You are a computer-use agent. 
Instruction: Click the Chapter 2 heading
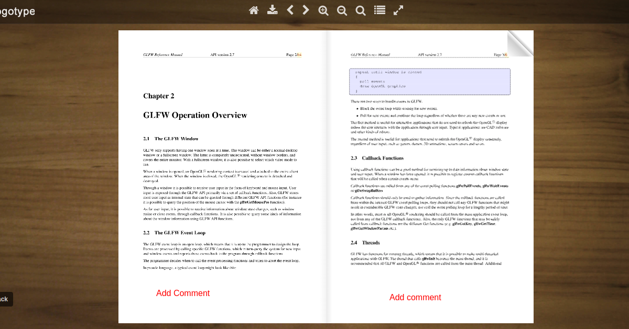(159, 96)
